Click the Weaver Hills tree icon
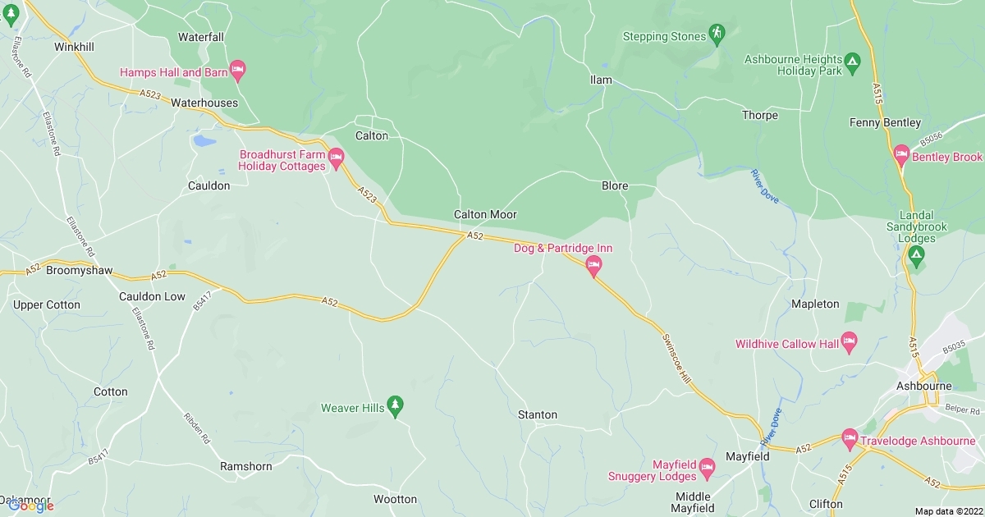Viewport: 985px width, 517px height. tap(396, 405)
